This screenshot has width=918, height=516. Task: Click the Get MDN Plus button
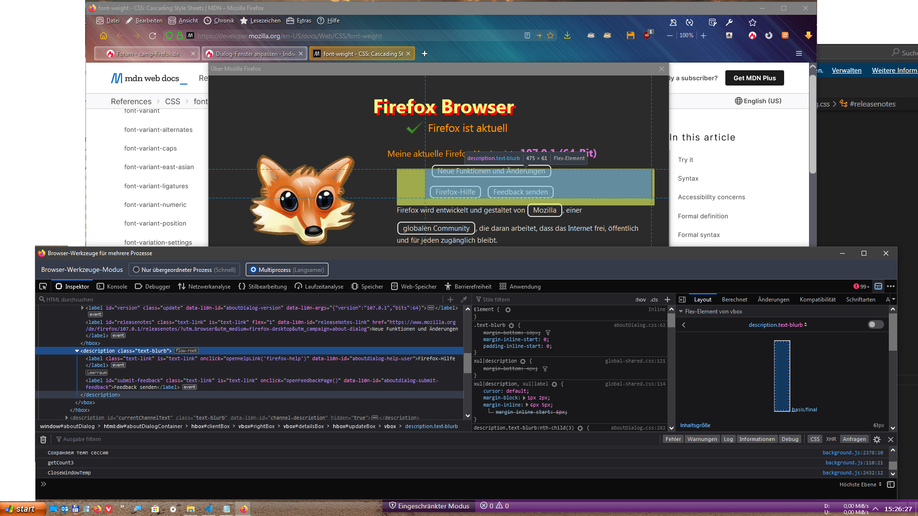pyautogui.click(x=754, y=78)
